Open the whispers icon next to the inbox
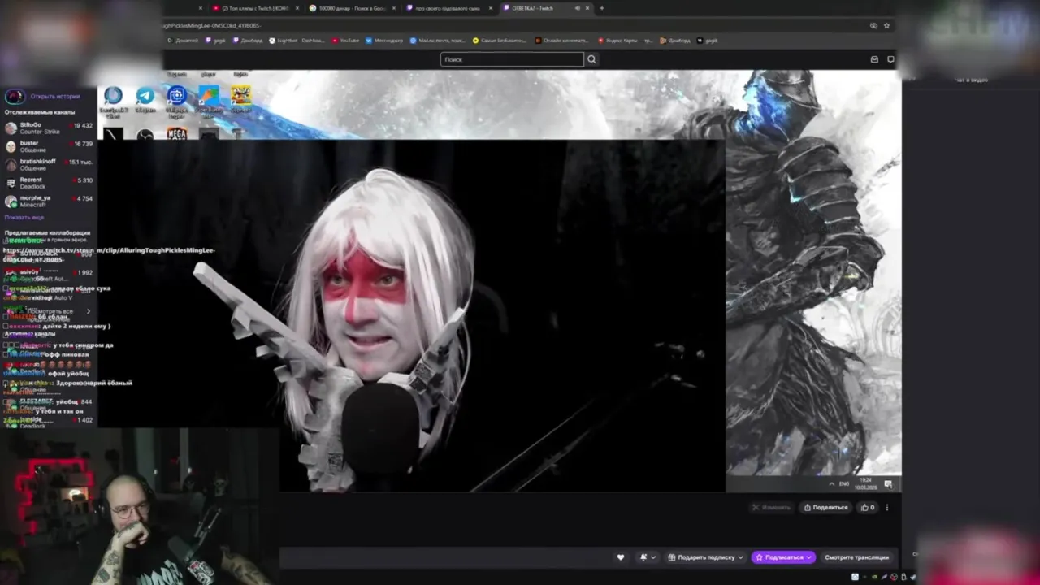Screen dimensions: 1040x585 coord(890,59)
